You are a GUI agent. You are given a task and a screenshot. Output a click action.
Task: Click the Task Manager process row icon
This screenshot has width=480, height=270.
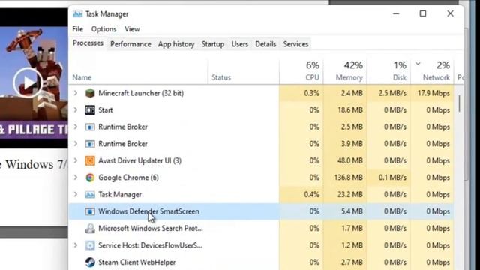[90, 195]
